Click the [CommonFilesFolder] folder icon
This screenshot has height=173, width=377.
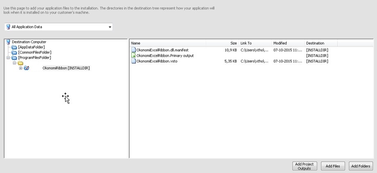14,52
